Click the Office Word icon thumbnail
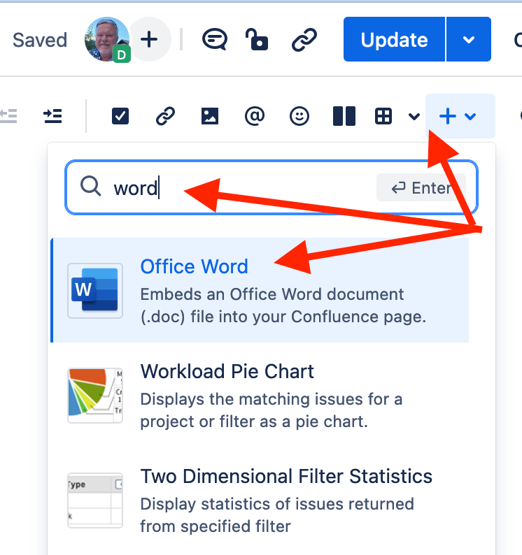Viewport: 522px width, 555px height. tap(95, 290)
